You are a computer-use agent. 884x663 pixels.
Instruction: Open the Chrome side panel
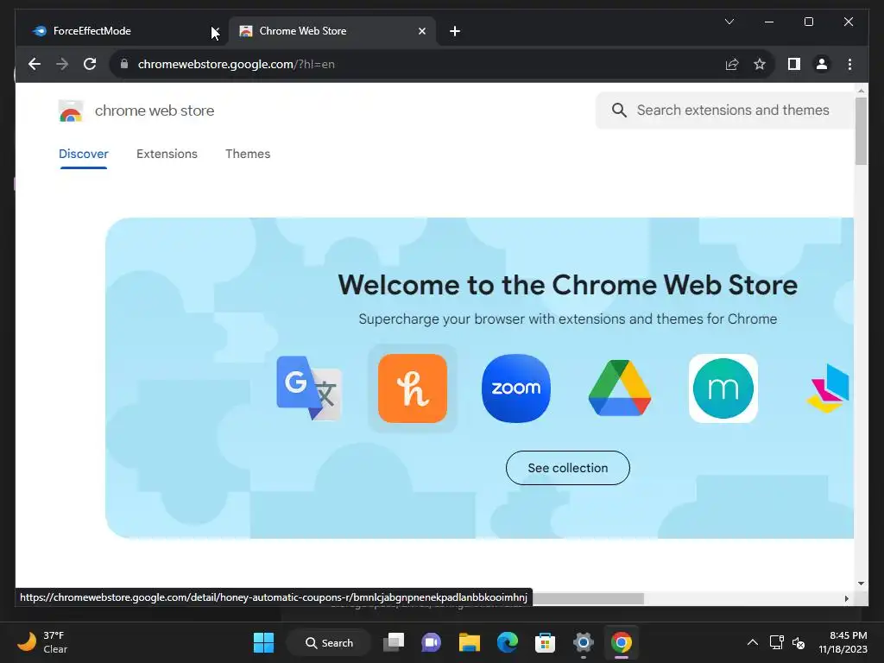point(794,64)
